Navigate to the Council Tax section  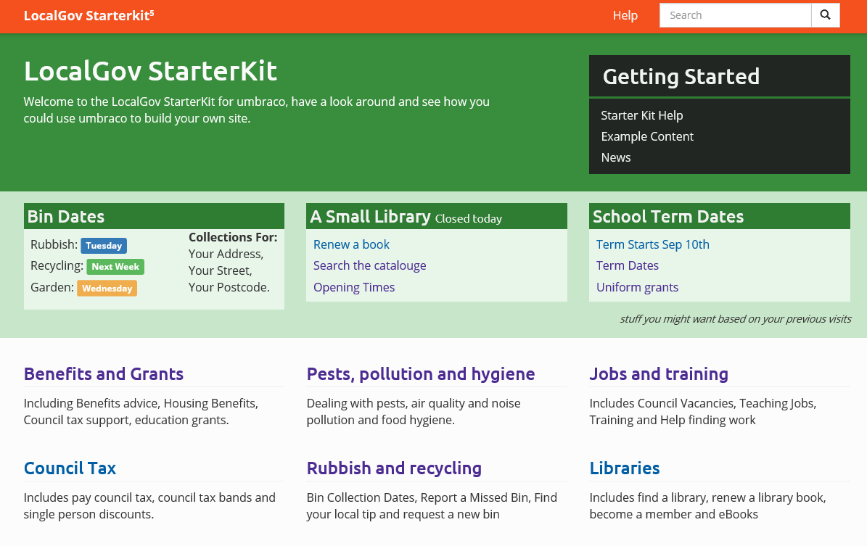click(x=70, y=468)
